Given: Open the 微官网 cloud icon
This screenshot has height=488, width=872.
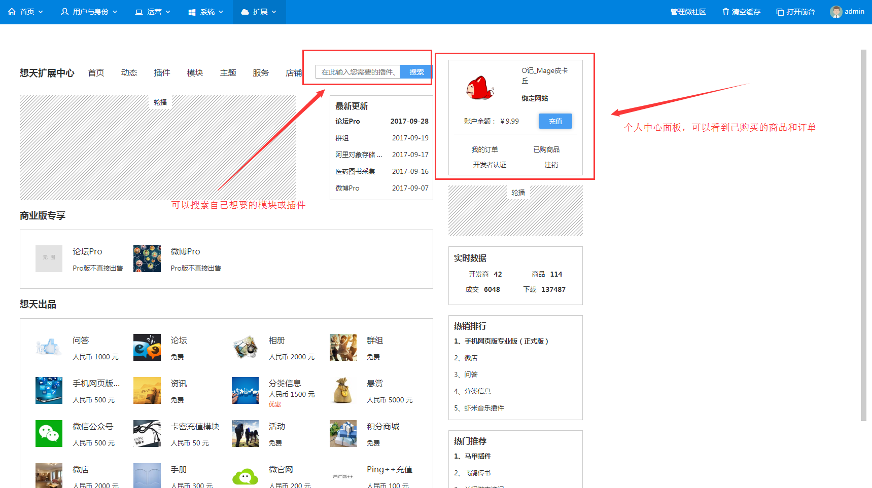Looking at the screenshot, I should [245, 476].
